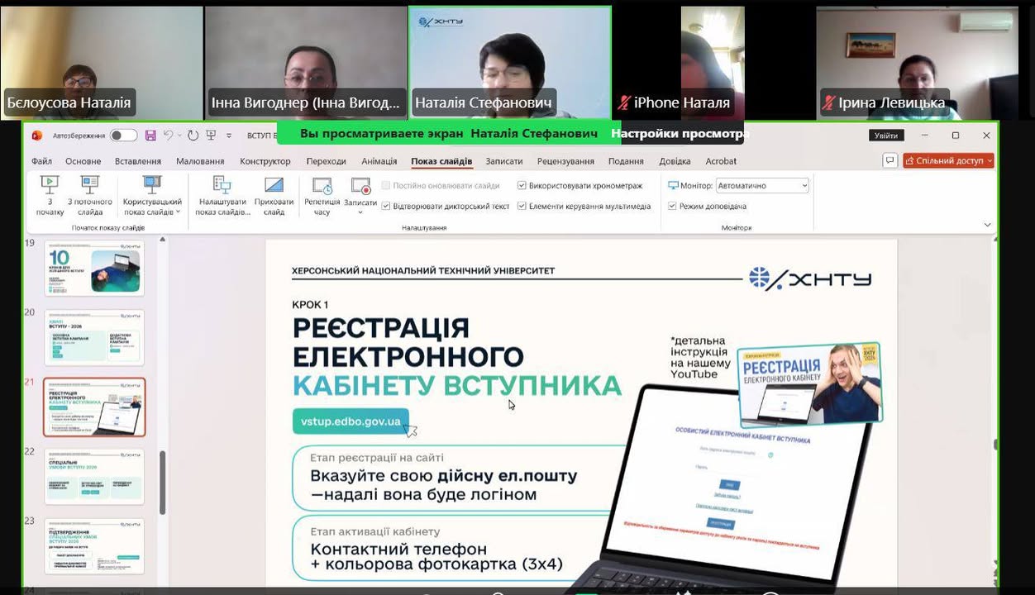Open the Монітор combo box

pyautogui.click(x=762, y=186)
